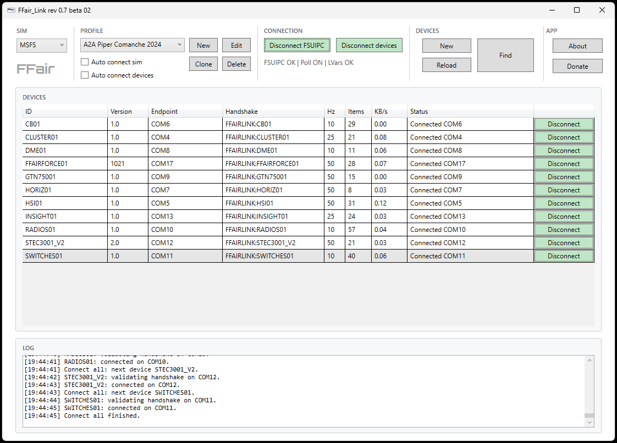Click the Hz column header

(335, 112)
